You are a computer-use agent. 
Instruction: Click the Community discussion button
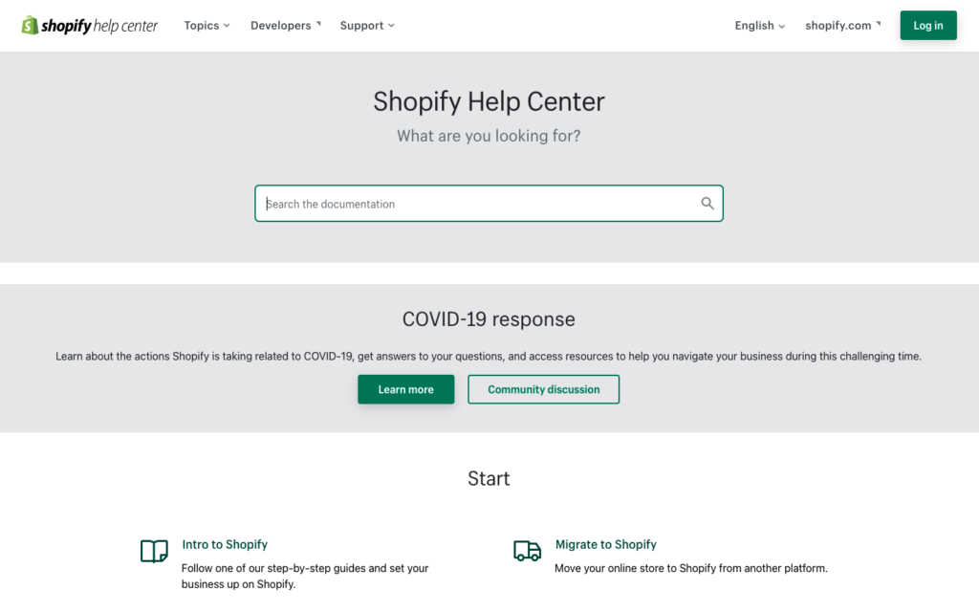(x=543, y=390)
